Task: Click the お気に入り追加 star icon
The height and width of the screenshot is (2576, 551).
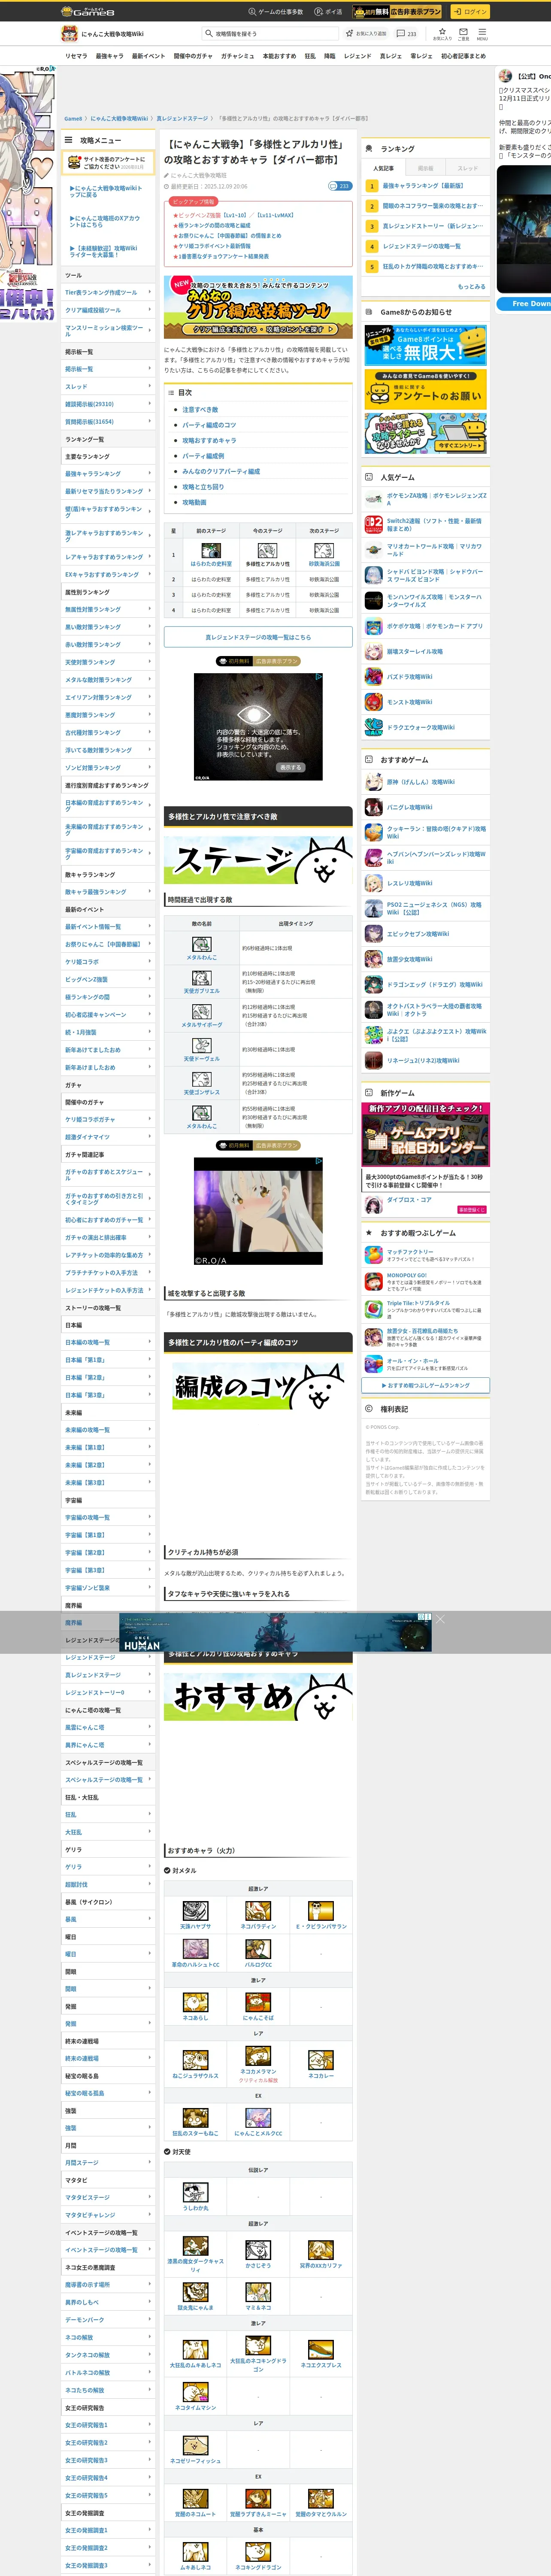Action: click(x=350, y=33)
